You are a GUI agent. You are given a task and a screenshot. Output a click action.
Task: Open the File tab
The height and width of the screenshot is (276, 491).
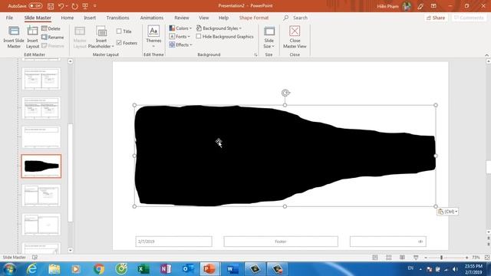pos(9,18)
